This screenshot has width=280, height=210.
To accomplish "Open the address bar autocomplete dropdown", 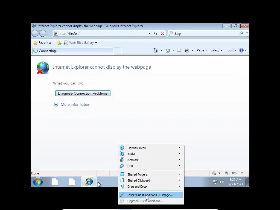I will click(150, 34).
